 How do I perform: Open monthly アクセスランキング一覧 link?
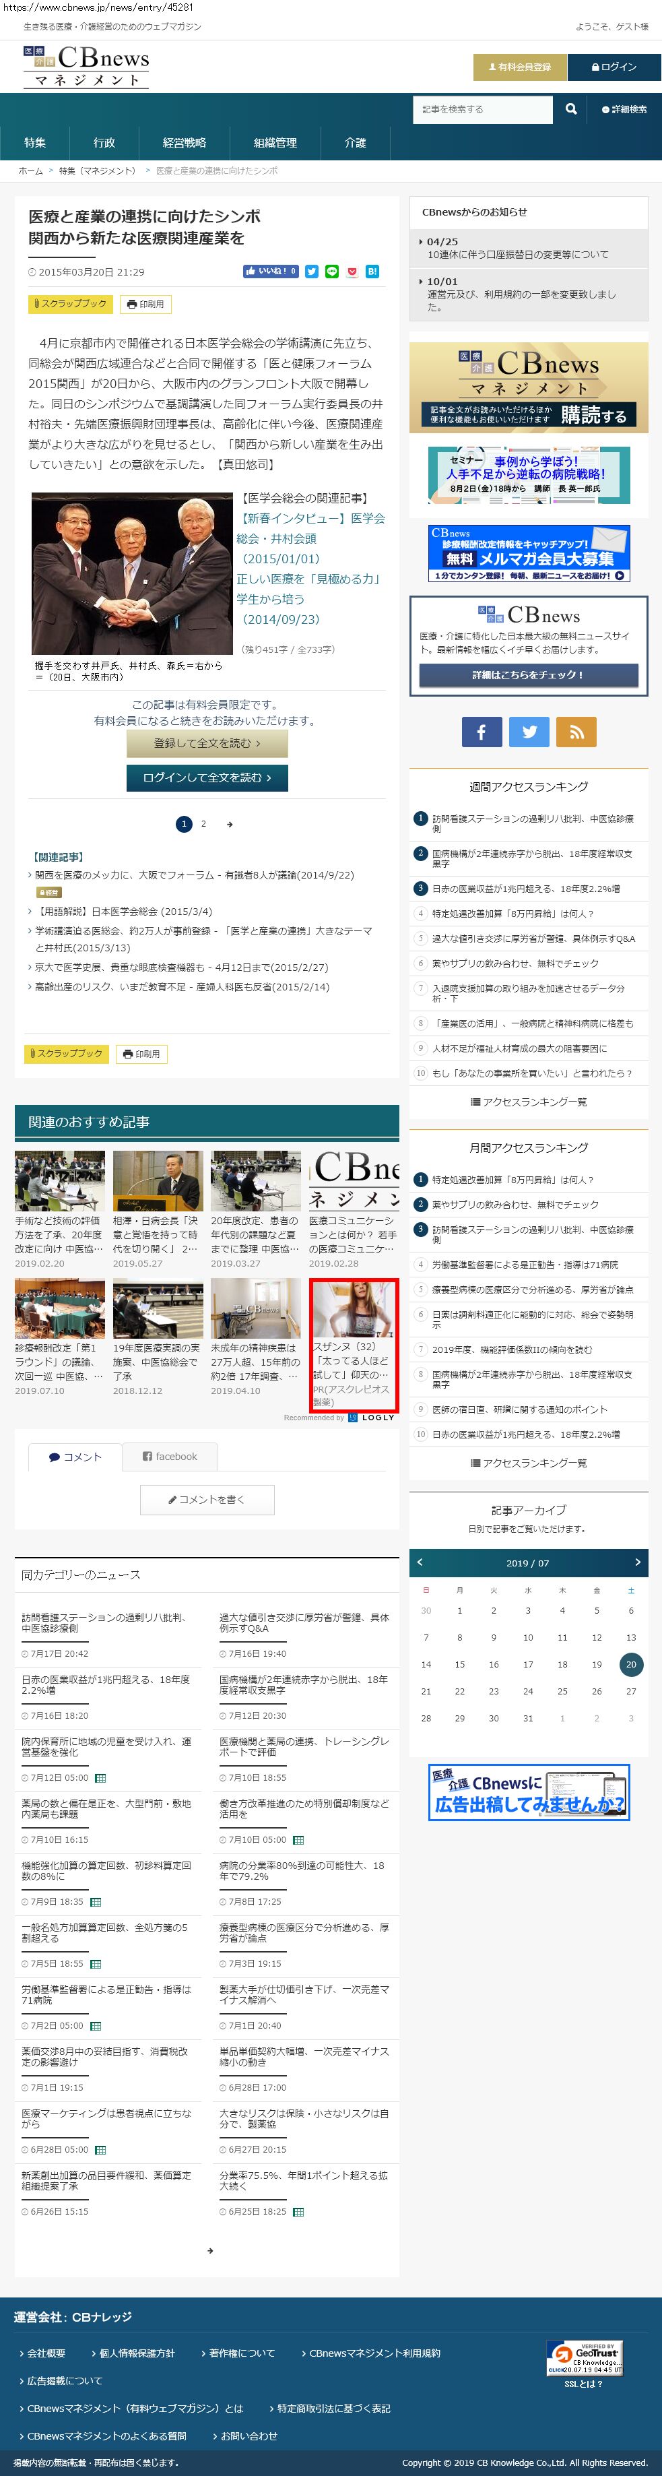pos(529,1463)
